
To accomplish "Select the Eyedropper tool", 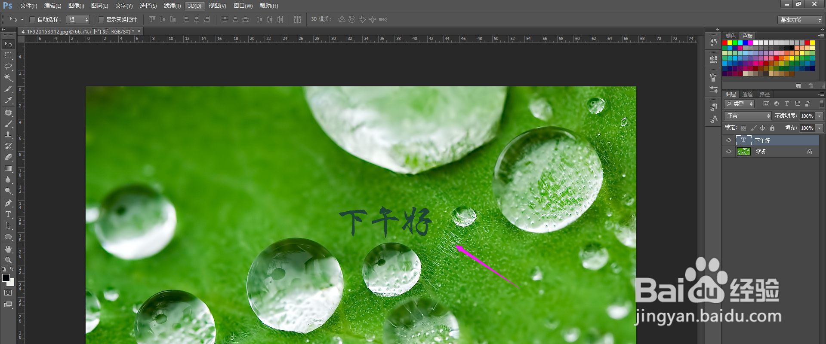I will 8,100.
